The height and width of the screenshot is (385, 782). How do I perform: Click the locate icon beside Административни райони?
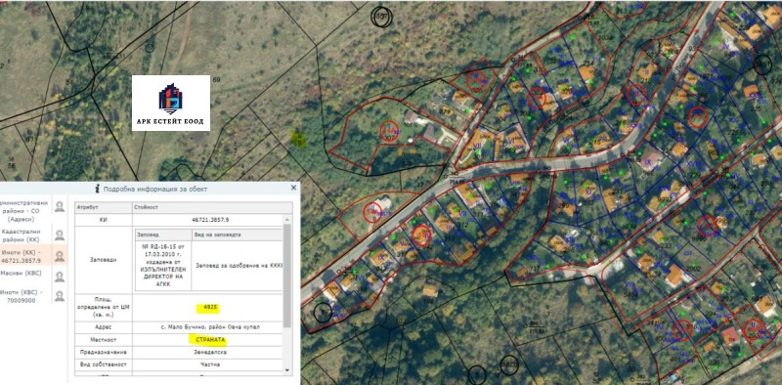[60, 206]
